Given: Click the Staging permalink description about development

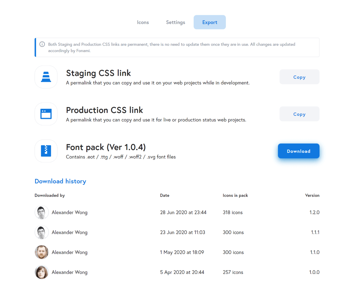Looking at the screenshot, I should click(158, 83).
